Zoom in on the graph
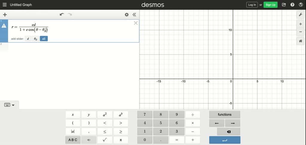This screenshot has width=306, height=145. point(301,24)
